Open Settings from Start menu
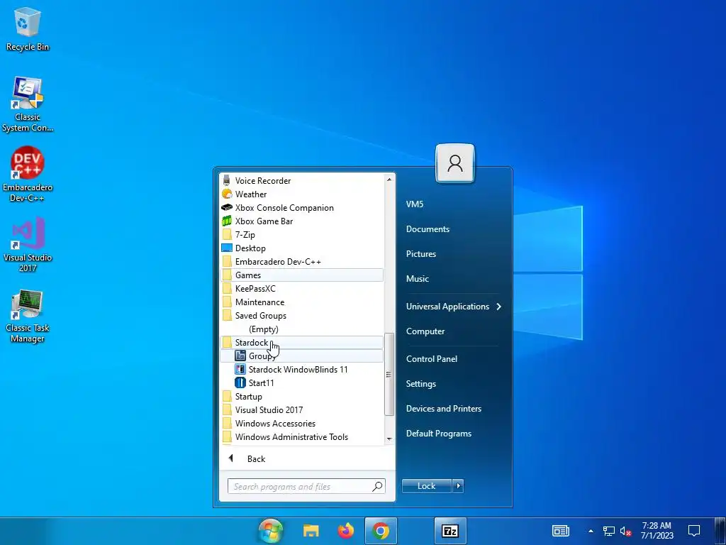Image resolution: width=726 pixels, height=545 pixels. point(421,384)
